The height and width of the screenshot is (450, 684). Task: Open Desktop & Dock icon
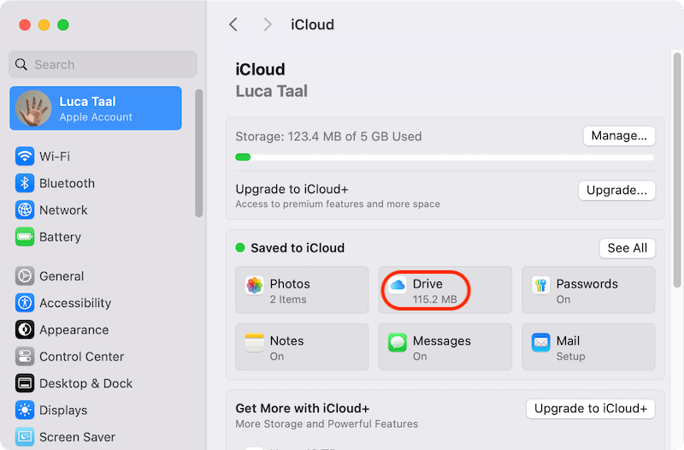[x=25, y=383]
